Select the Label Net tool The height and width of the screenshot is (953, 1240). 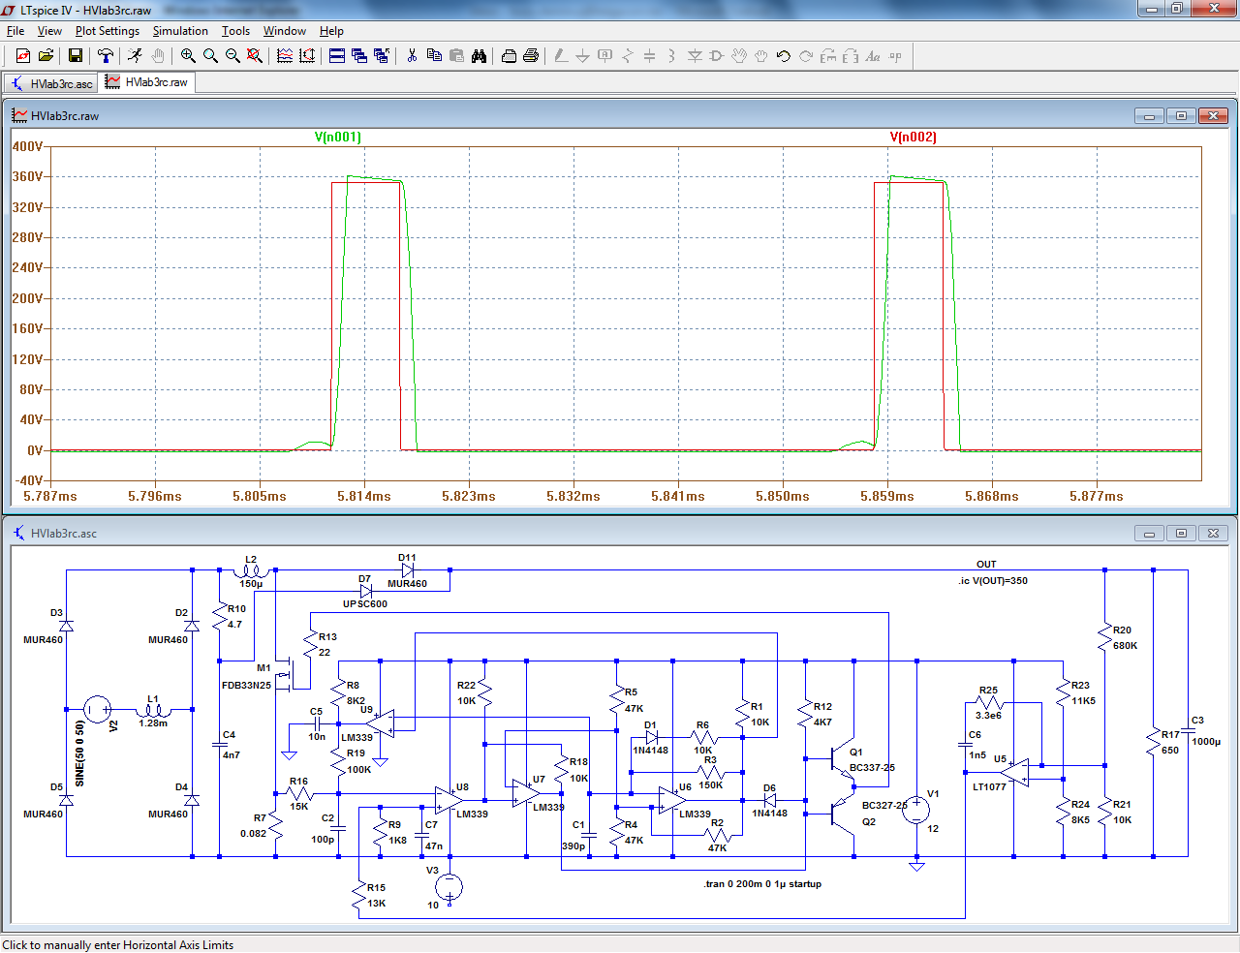click(x=605, y=56)
